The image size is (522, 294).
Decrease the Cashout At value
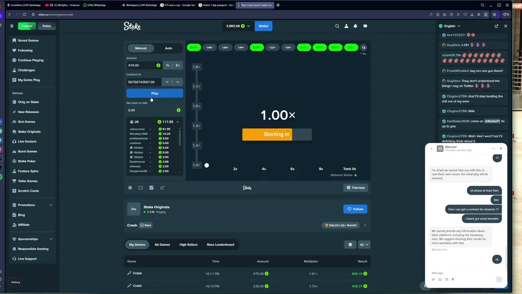coord(167,82)
